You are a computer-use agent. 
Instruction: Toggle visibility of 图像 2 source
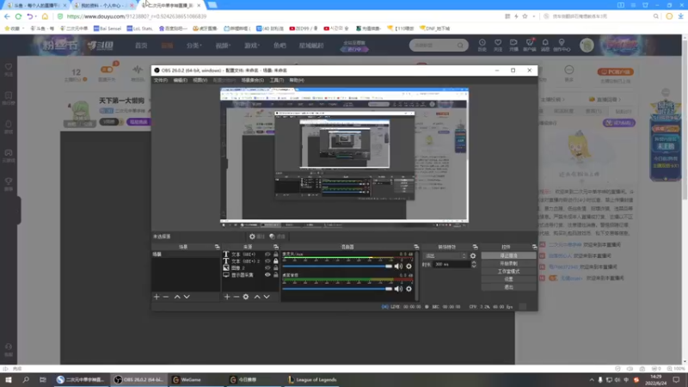pyautogui.click(x=267, y=268)
